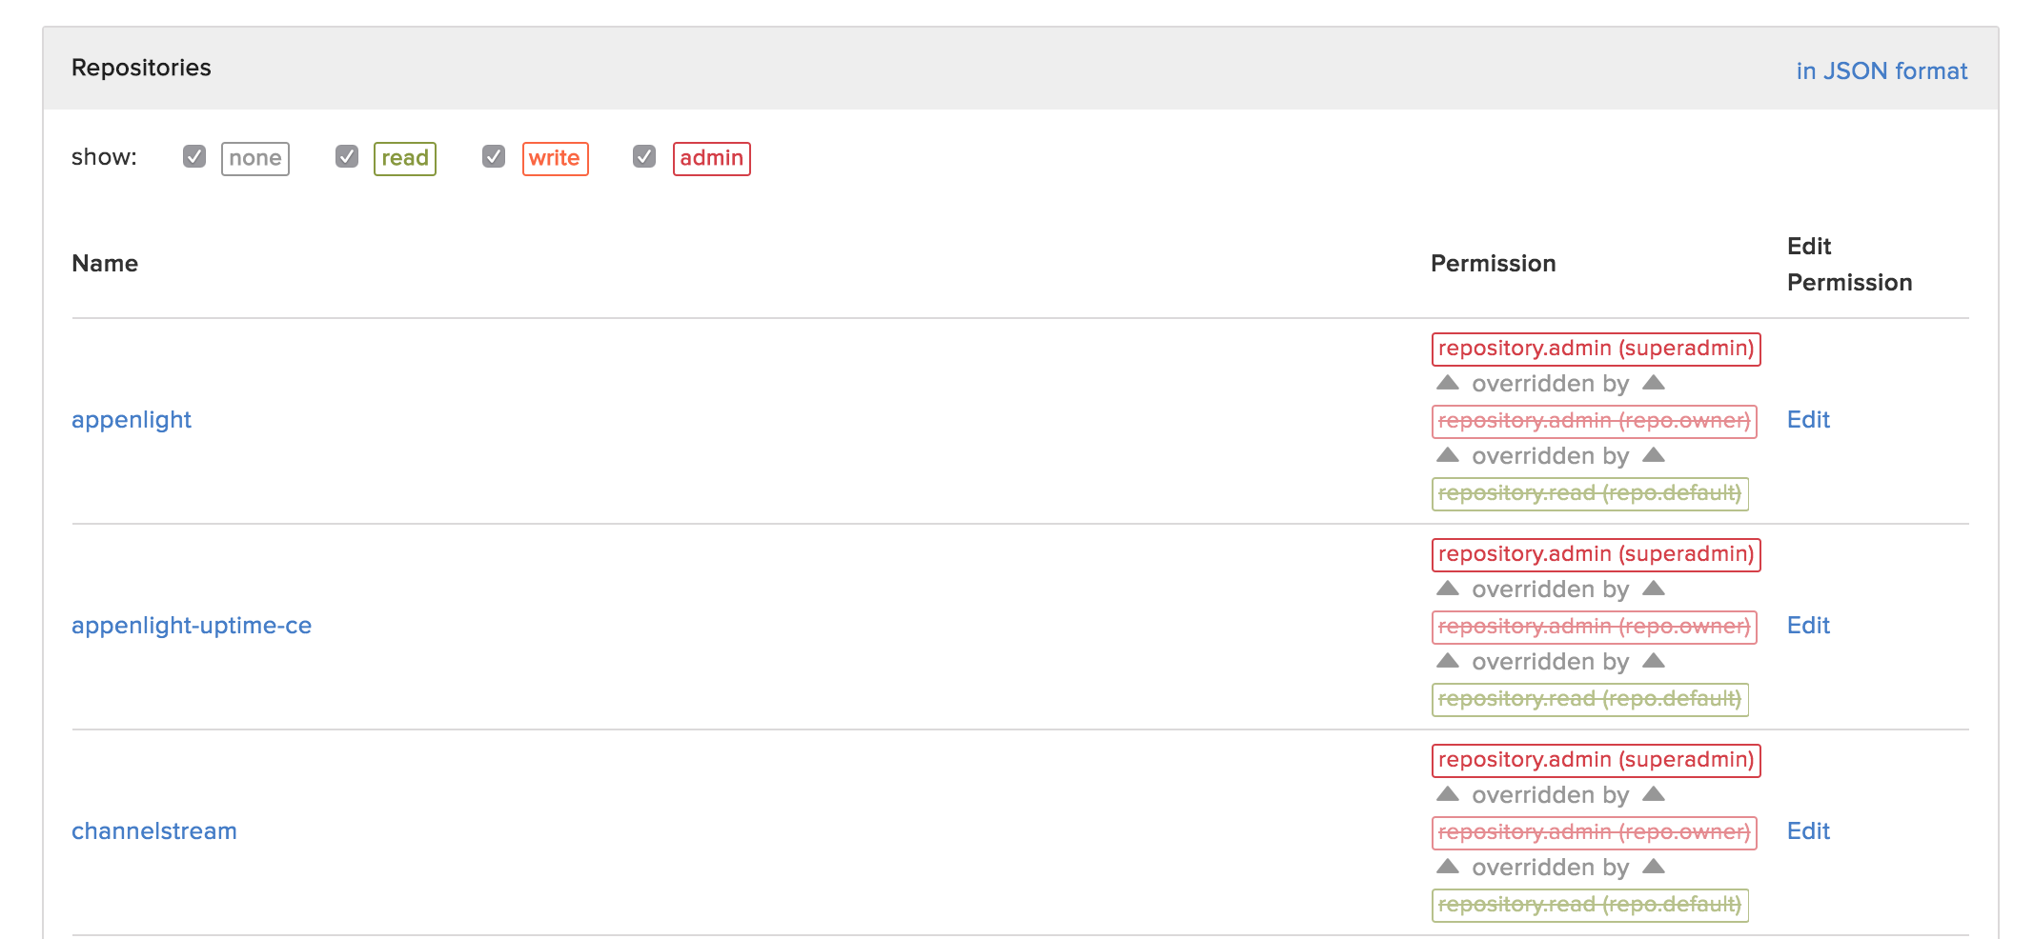This screenshot has height=939, width=2034.
Task: Uncheck the 'none' permission filter checkbox
Action: coord(194,157)
